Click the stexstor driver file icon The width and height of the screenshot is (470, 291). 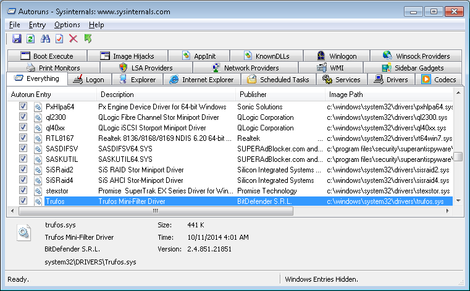click(38, 191)
